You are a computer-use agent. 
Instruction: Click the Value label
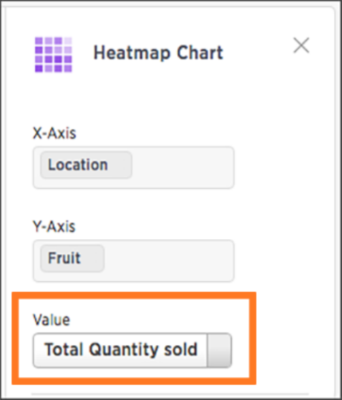[x=51, y=320]
